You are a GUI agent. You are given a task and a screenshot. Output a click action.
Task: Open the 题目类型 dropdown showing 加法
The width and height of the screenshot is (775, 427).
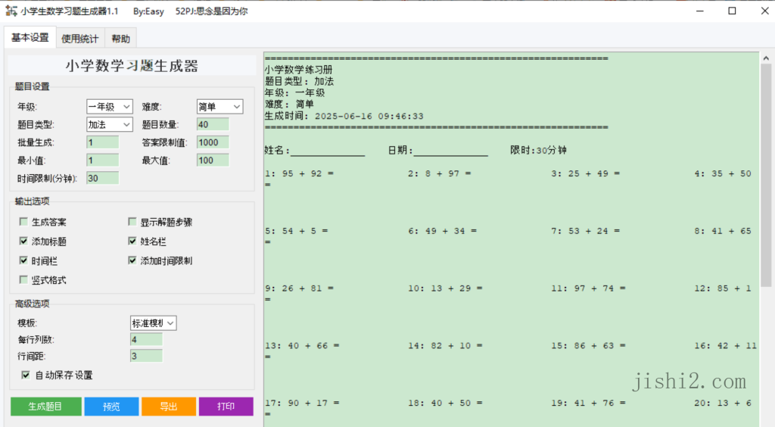point(109,124)
